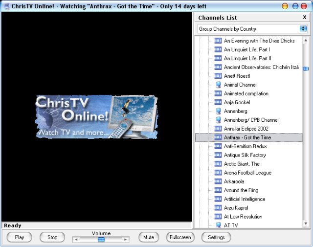Close the Channels List panel
The width and height of the screenshot is (313, 247).
(x=305, y=18)
